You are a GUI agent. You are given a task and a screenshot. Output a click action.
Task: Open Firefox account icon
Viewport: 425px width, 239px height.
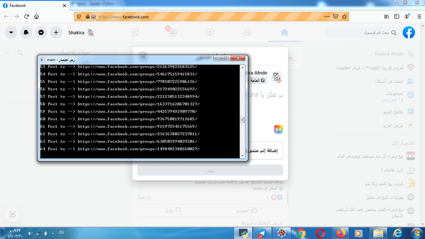406,16
